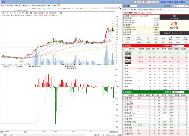This screenshot has height=136, width=189.
Task: Click first small icon right of red header dropdown
Action: click(186, 46)
